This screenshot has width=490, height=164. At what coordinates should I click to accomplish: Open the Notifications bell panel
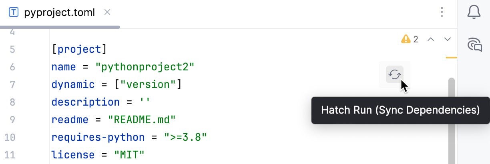(474, 12)
